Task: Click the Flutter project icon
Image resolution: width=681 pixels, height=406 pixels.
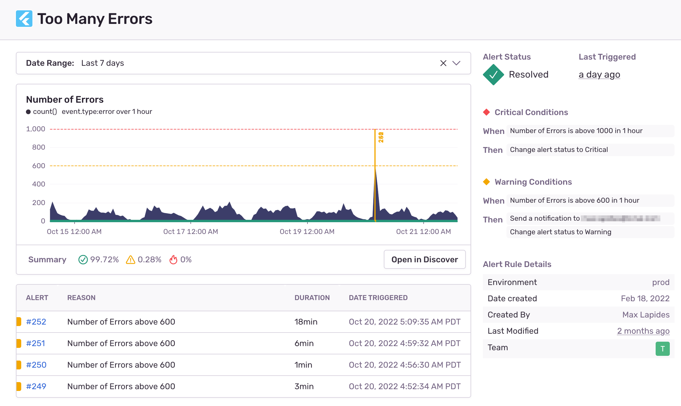Action: click(24, 19)
